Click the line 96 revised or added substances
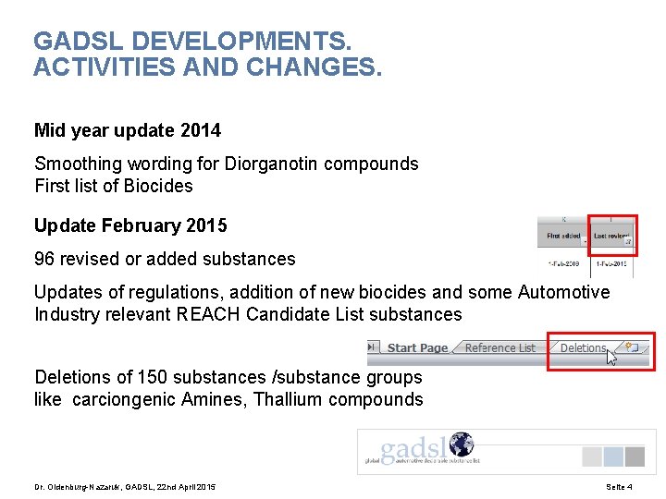Viewport: 666px width, 499px height. [165, 259]
